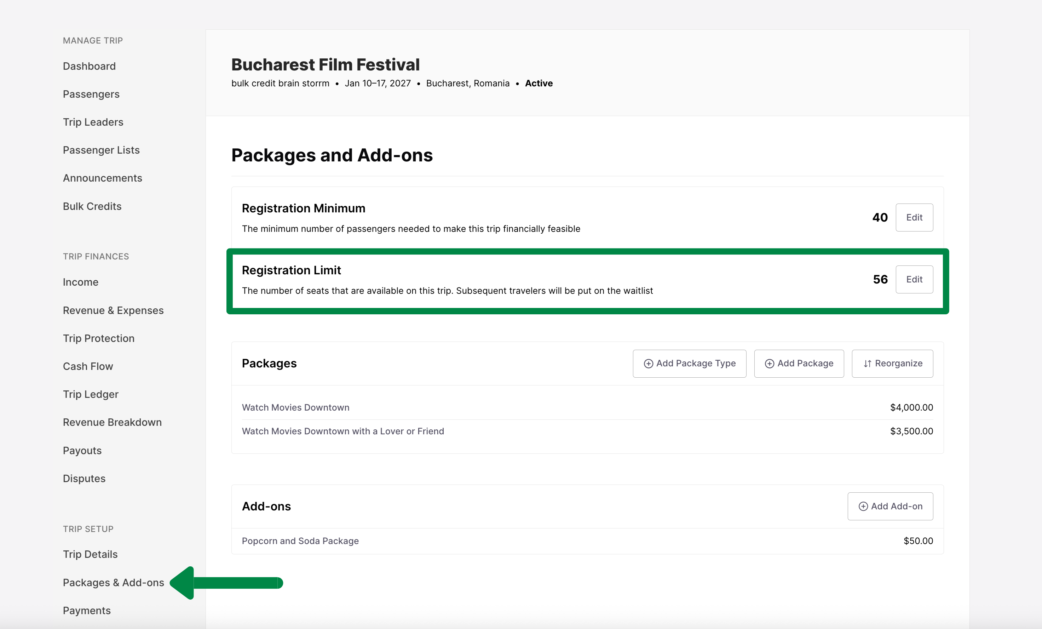Go to Passengers in sidebar
The image size is (1042, 629).
91,94
